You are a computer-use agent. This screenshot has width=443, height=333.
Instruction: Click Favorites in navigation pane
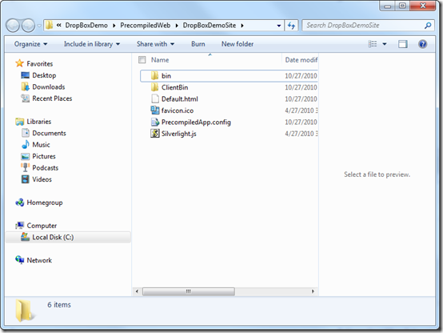[x=39, y=64]
